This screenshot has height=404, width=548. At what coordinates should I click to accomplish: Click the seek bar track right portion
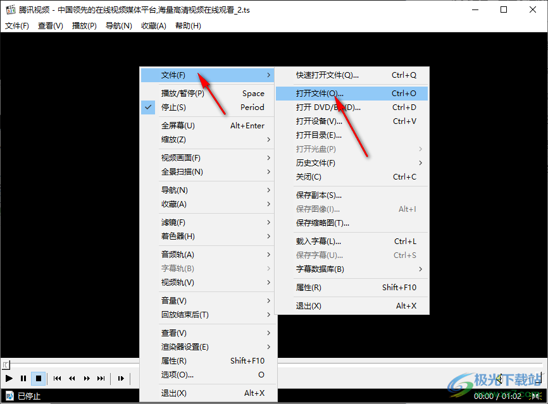(409, 364)
